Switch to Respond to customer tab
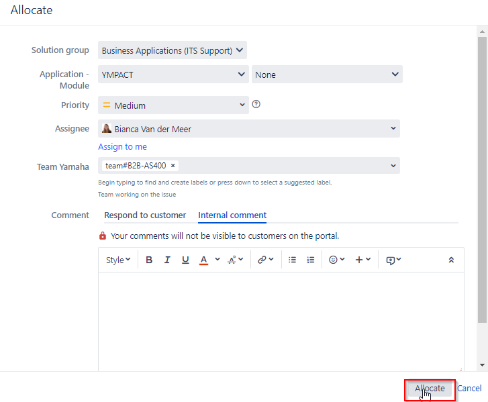 pos(145,215)
